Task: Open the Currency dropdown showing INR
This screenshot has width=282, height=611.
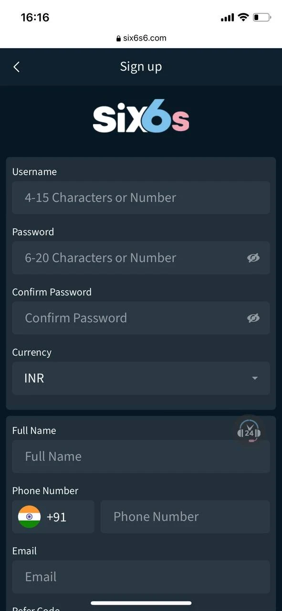Action: click(x=141, y=378)
